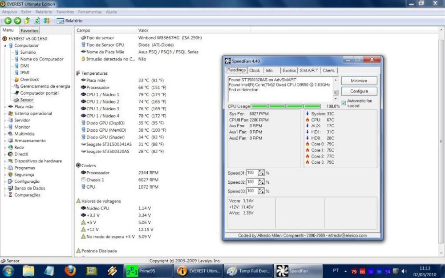Click the Speed03 spinner arrows
This screenshot has width=445, height=278.
(x=261, y=191)
